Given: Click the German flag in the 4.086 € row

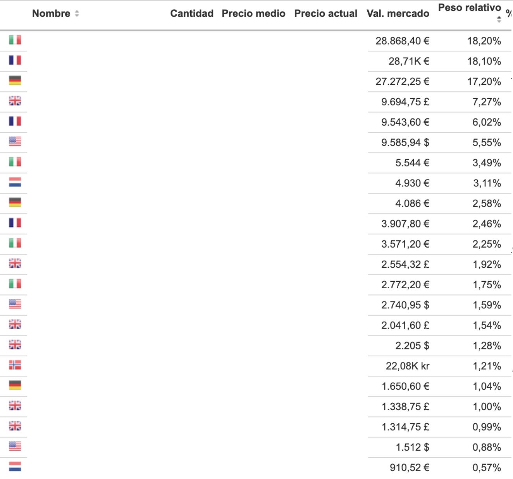Looking at the screenshot, I should (x=15, y=202).
